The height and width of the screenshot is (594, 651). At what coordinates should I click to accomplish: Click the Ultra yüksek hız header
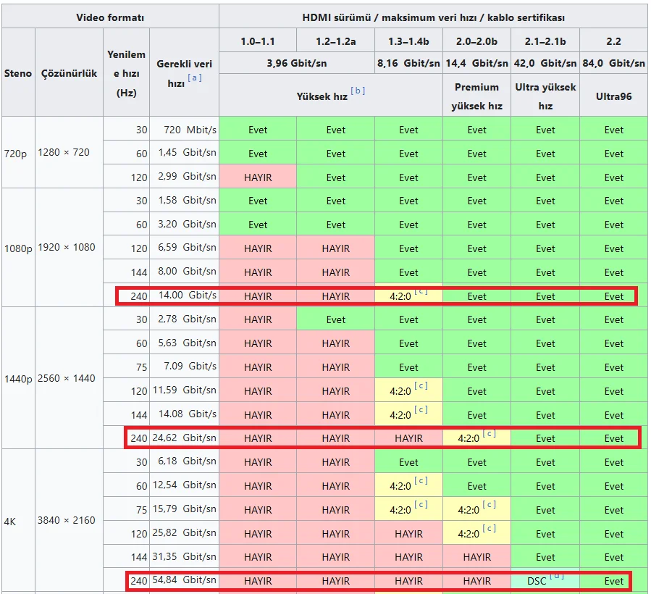pos(545,96)
